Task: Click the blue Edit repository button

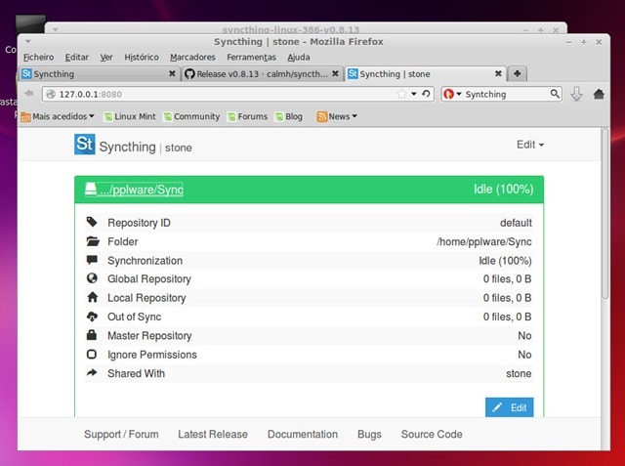Action: tap(509, 407)
